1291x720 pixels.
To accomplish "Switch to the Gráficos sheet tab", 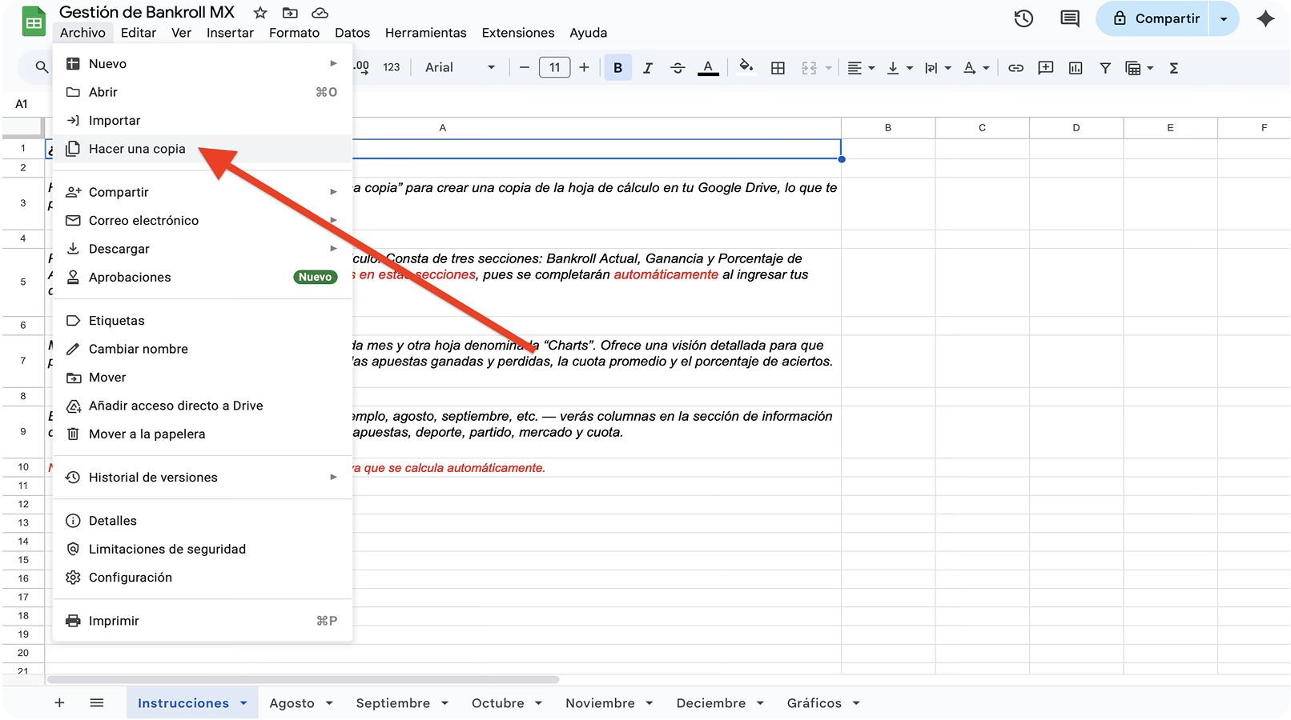I will [x=814, y=703].
